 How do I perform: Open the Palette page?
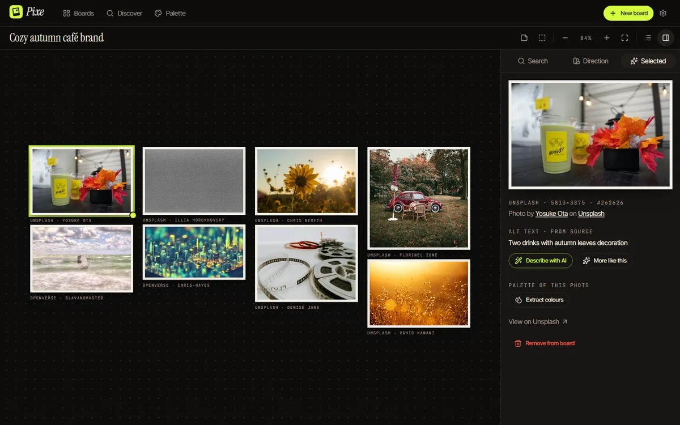pyautogui.click(x=170, y=13)
